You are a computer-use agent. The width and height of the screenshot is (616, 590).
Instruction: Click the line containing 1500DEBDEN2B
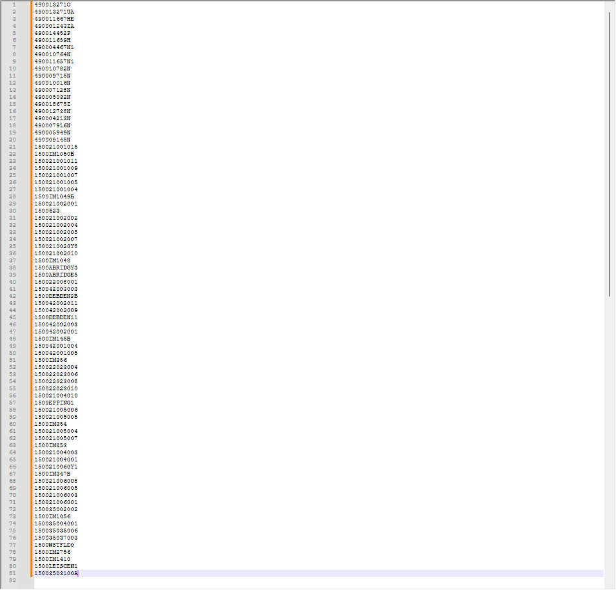56,296
